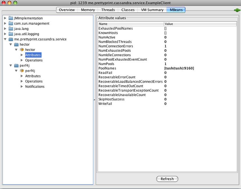
Task: Switch to the Memory tab
Action: (88, 10)
